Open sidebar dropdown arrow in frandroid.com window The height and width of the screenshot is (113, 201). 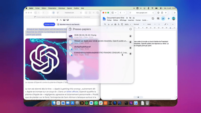click(x=39, y=13)
